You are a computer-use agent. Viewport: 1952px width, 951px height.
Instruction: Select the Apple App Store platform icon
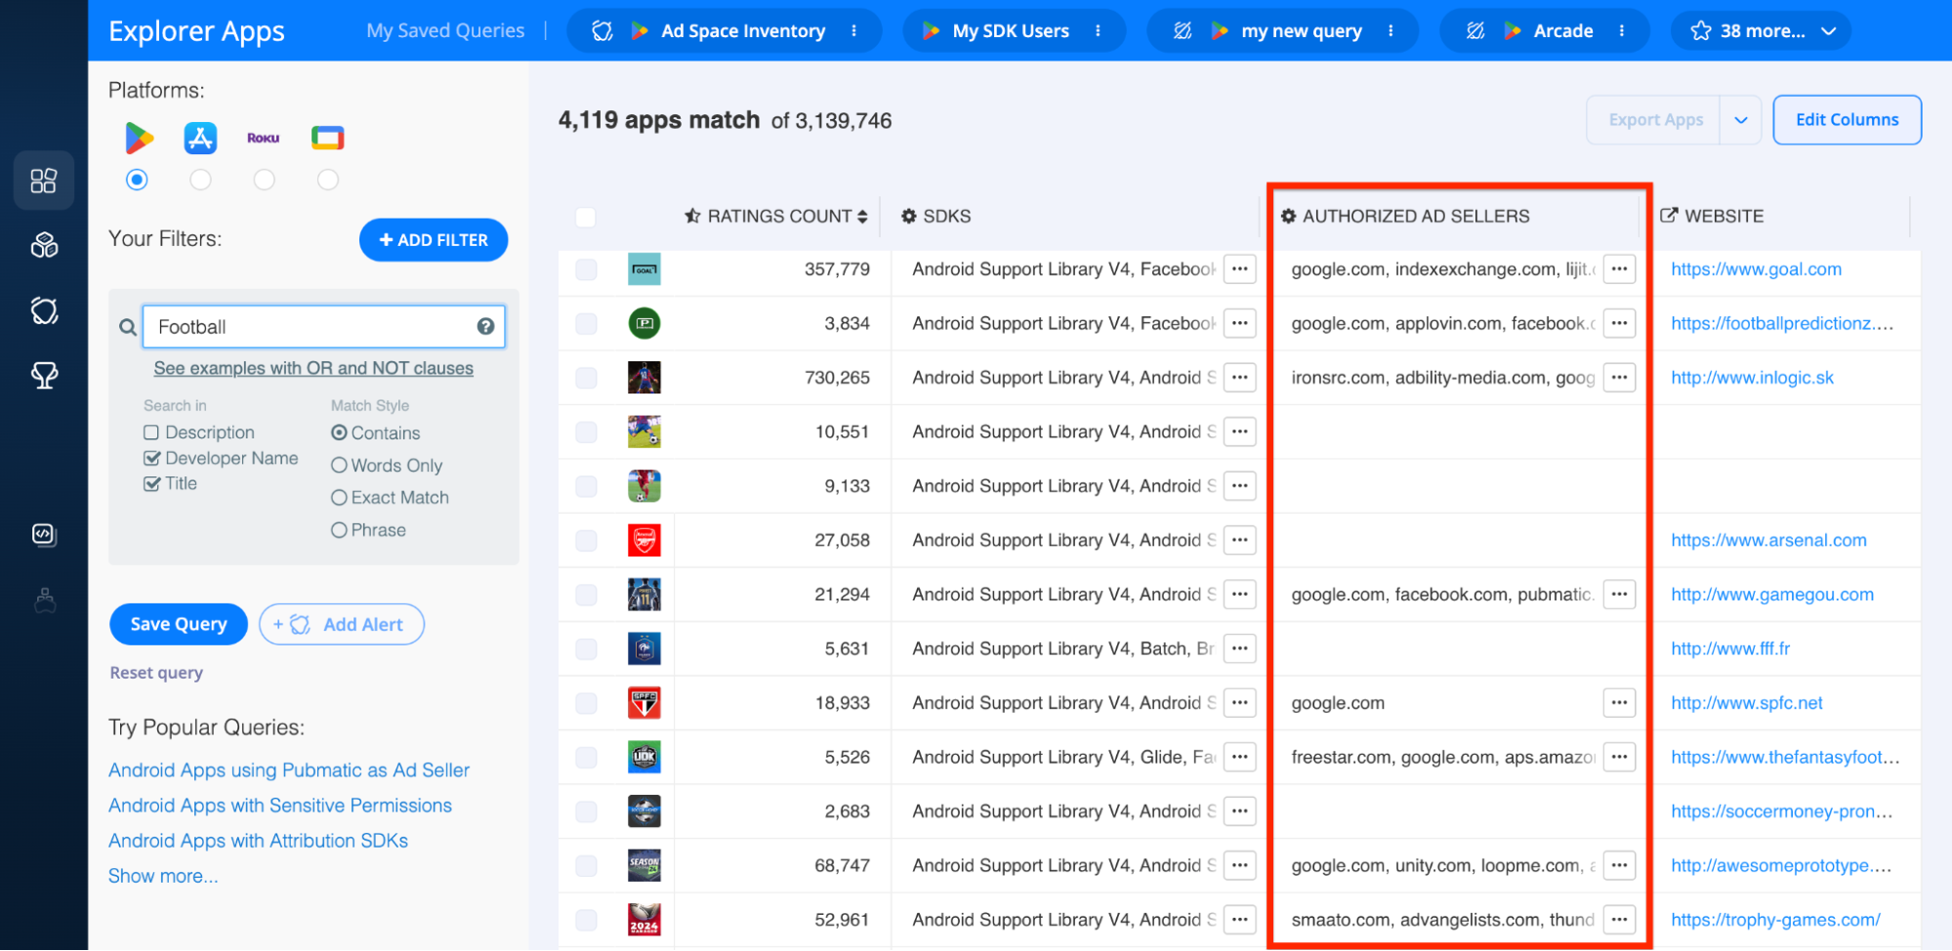(x=200, y=138)
